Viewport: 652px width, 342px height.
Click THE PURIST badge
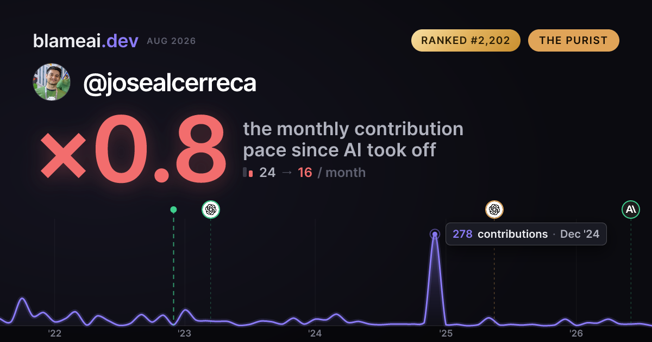tap(574, 41)
